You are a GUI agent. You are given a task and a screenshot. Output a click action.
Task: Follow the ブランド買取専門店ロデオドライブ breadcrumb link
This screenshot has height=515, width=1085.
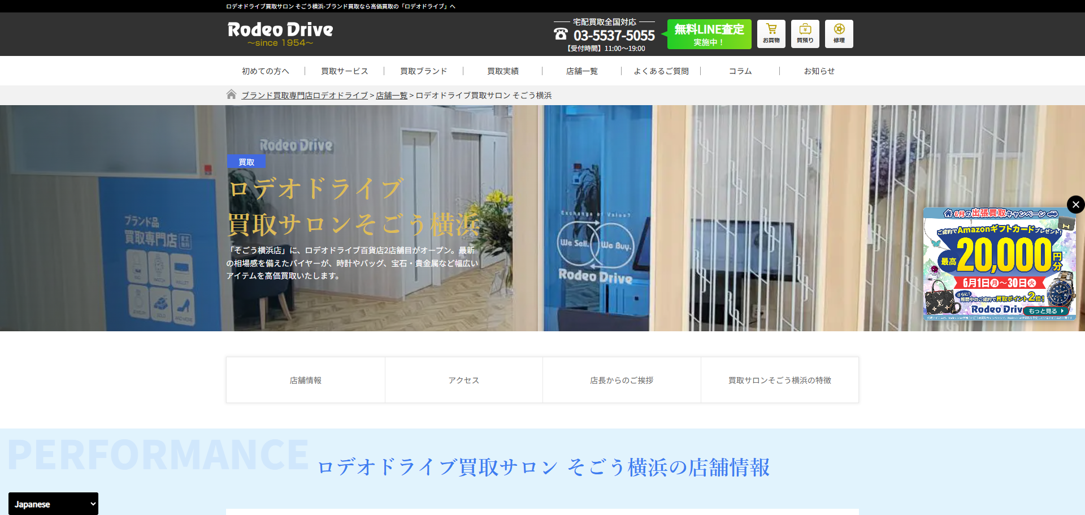point(305,96)
